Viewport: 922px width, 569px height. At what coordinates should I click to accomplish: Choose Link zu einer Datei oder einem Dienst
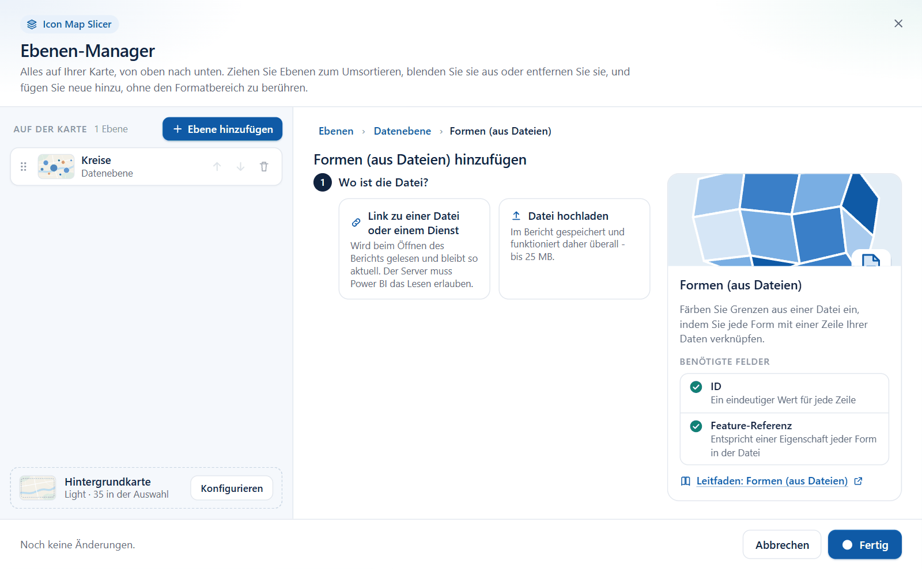414,249
